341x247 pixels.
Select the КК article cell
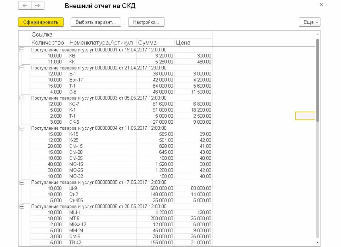pyautogui.click(x=102, y=62)
